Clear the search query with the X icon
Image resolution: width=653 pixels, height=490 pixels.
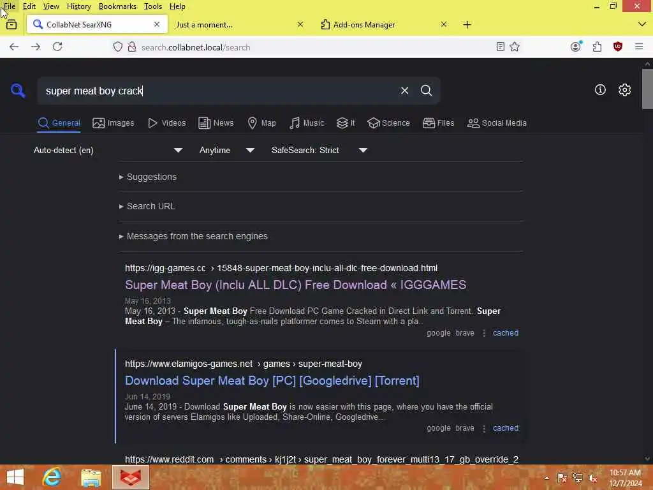(x=404, y=91)
